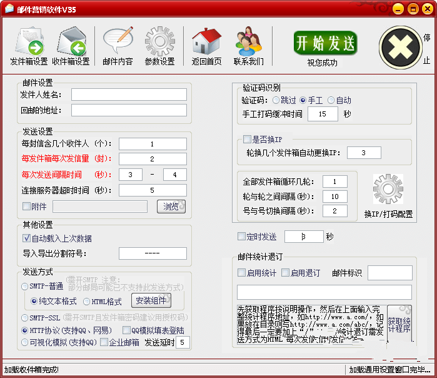Select 可视化模拟 sending method
This screenshot has width=437, height=378.
pos(59,342)
